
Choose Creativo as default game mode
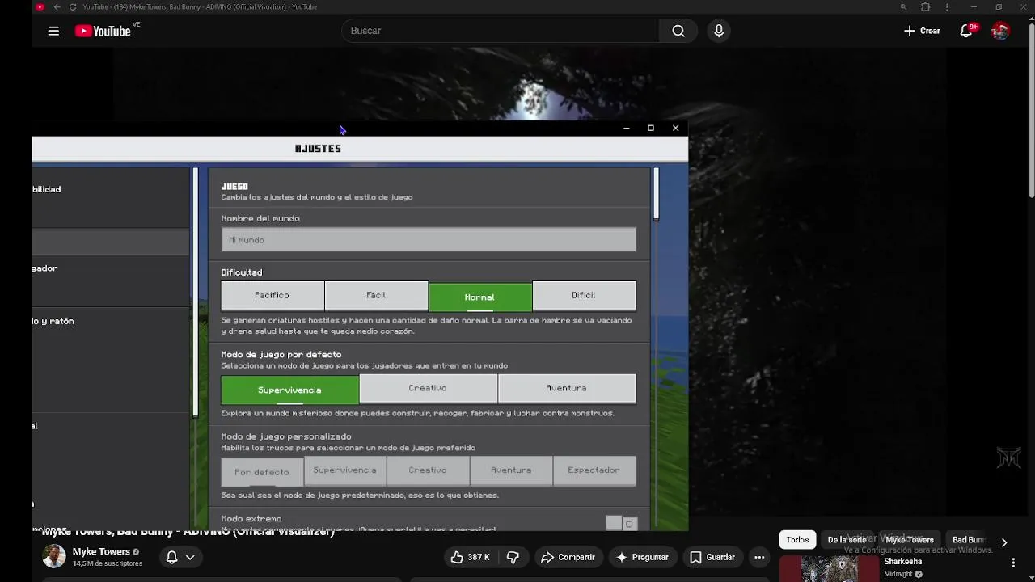click(x=428, y=388)
